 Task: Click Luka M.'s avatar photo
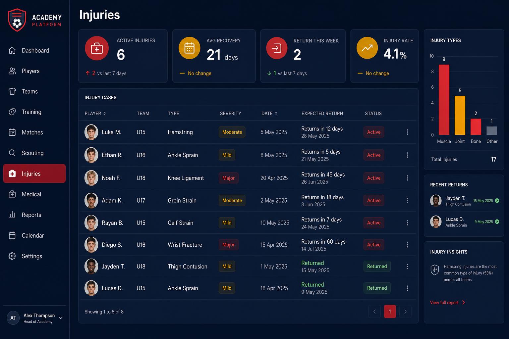91,132
